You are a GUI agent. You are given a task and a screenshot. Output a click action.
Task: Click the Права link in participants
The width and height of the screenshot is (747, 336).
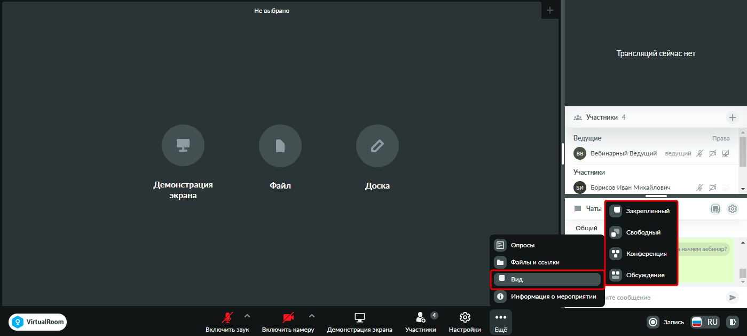pos(721,138)
